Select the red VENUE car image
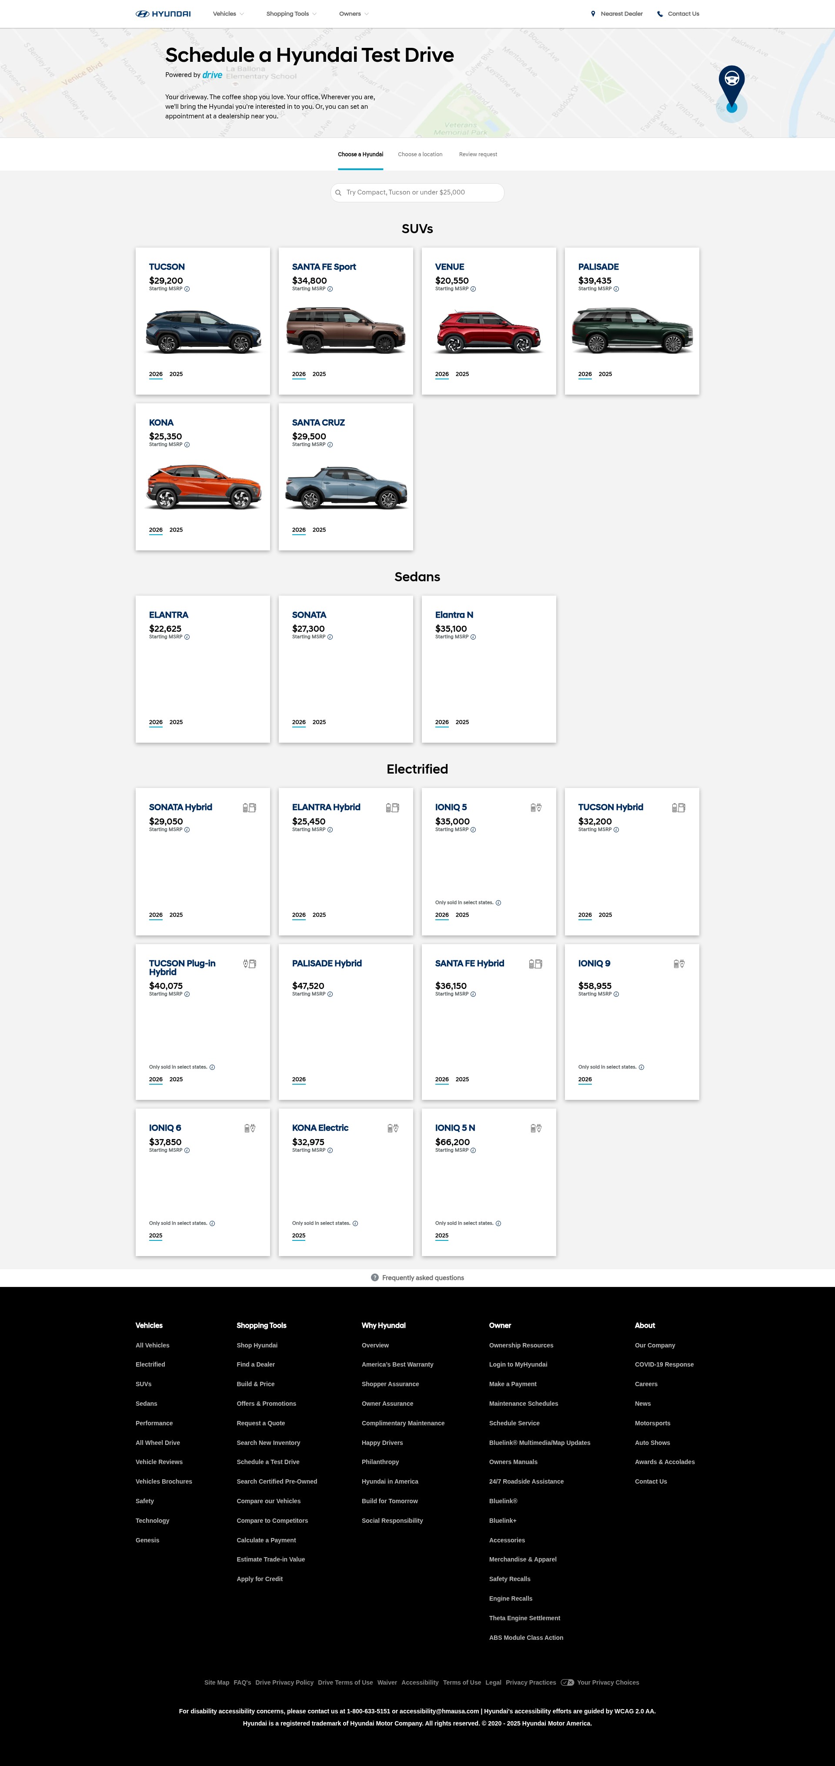The height and width of the screenshot is (1766, 835). click(488, 331)
